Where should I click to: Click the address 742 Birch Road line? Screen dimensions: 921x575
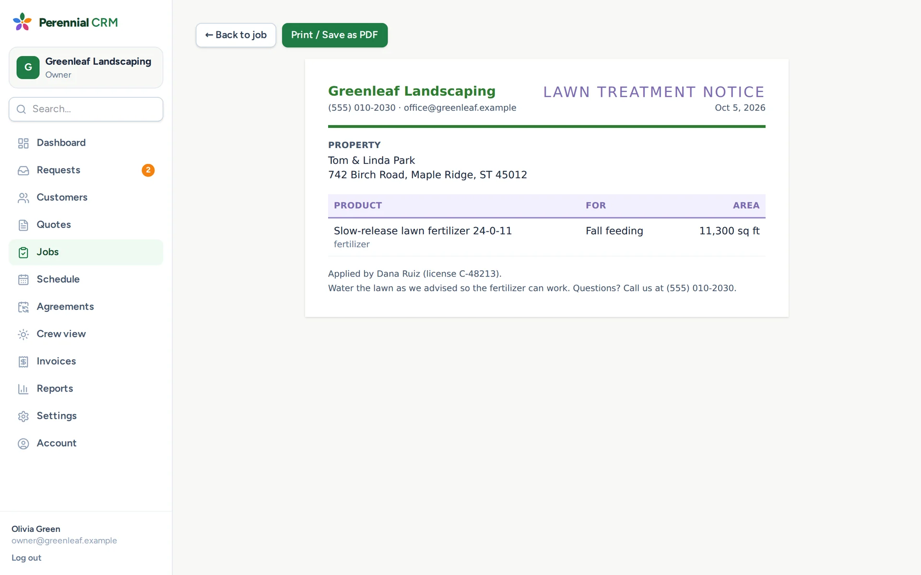427,175
